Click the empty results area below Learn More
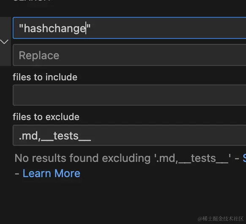 [123, 198]
